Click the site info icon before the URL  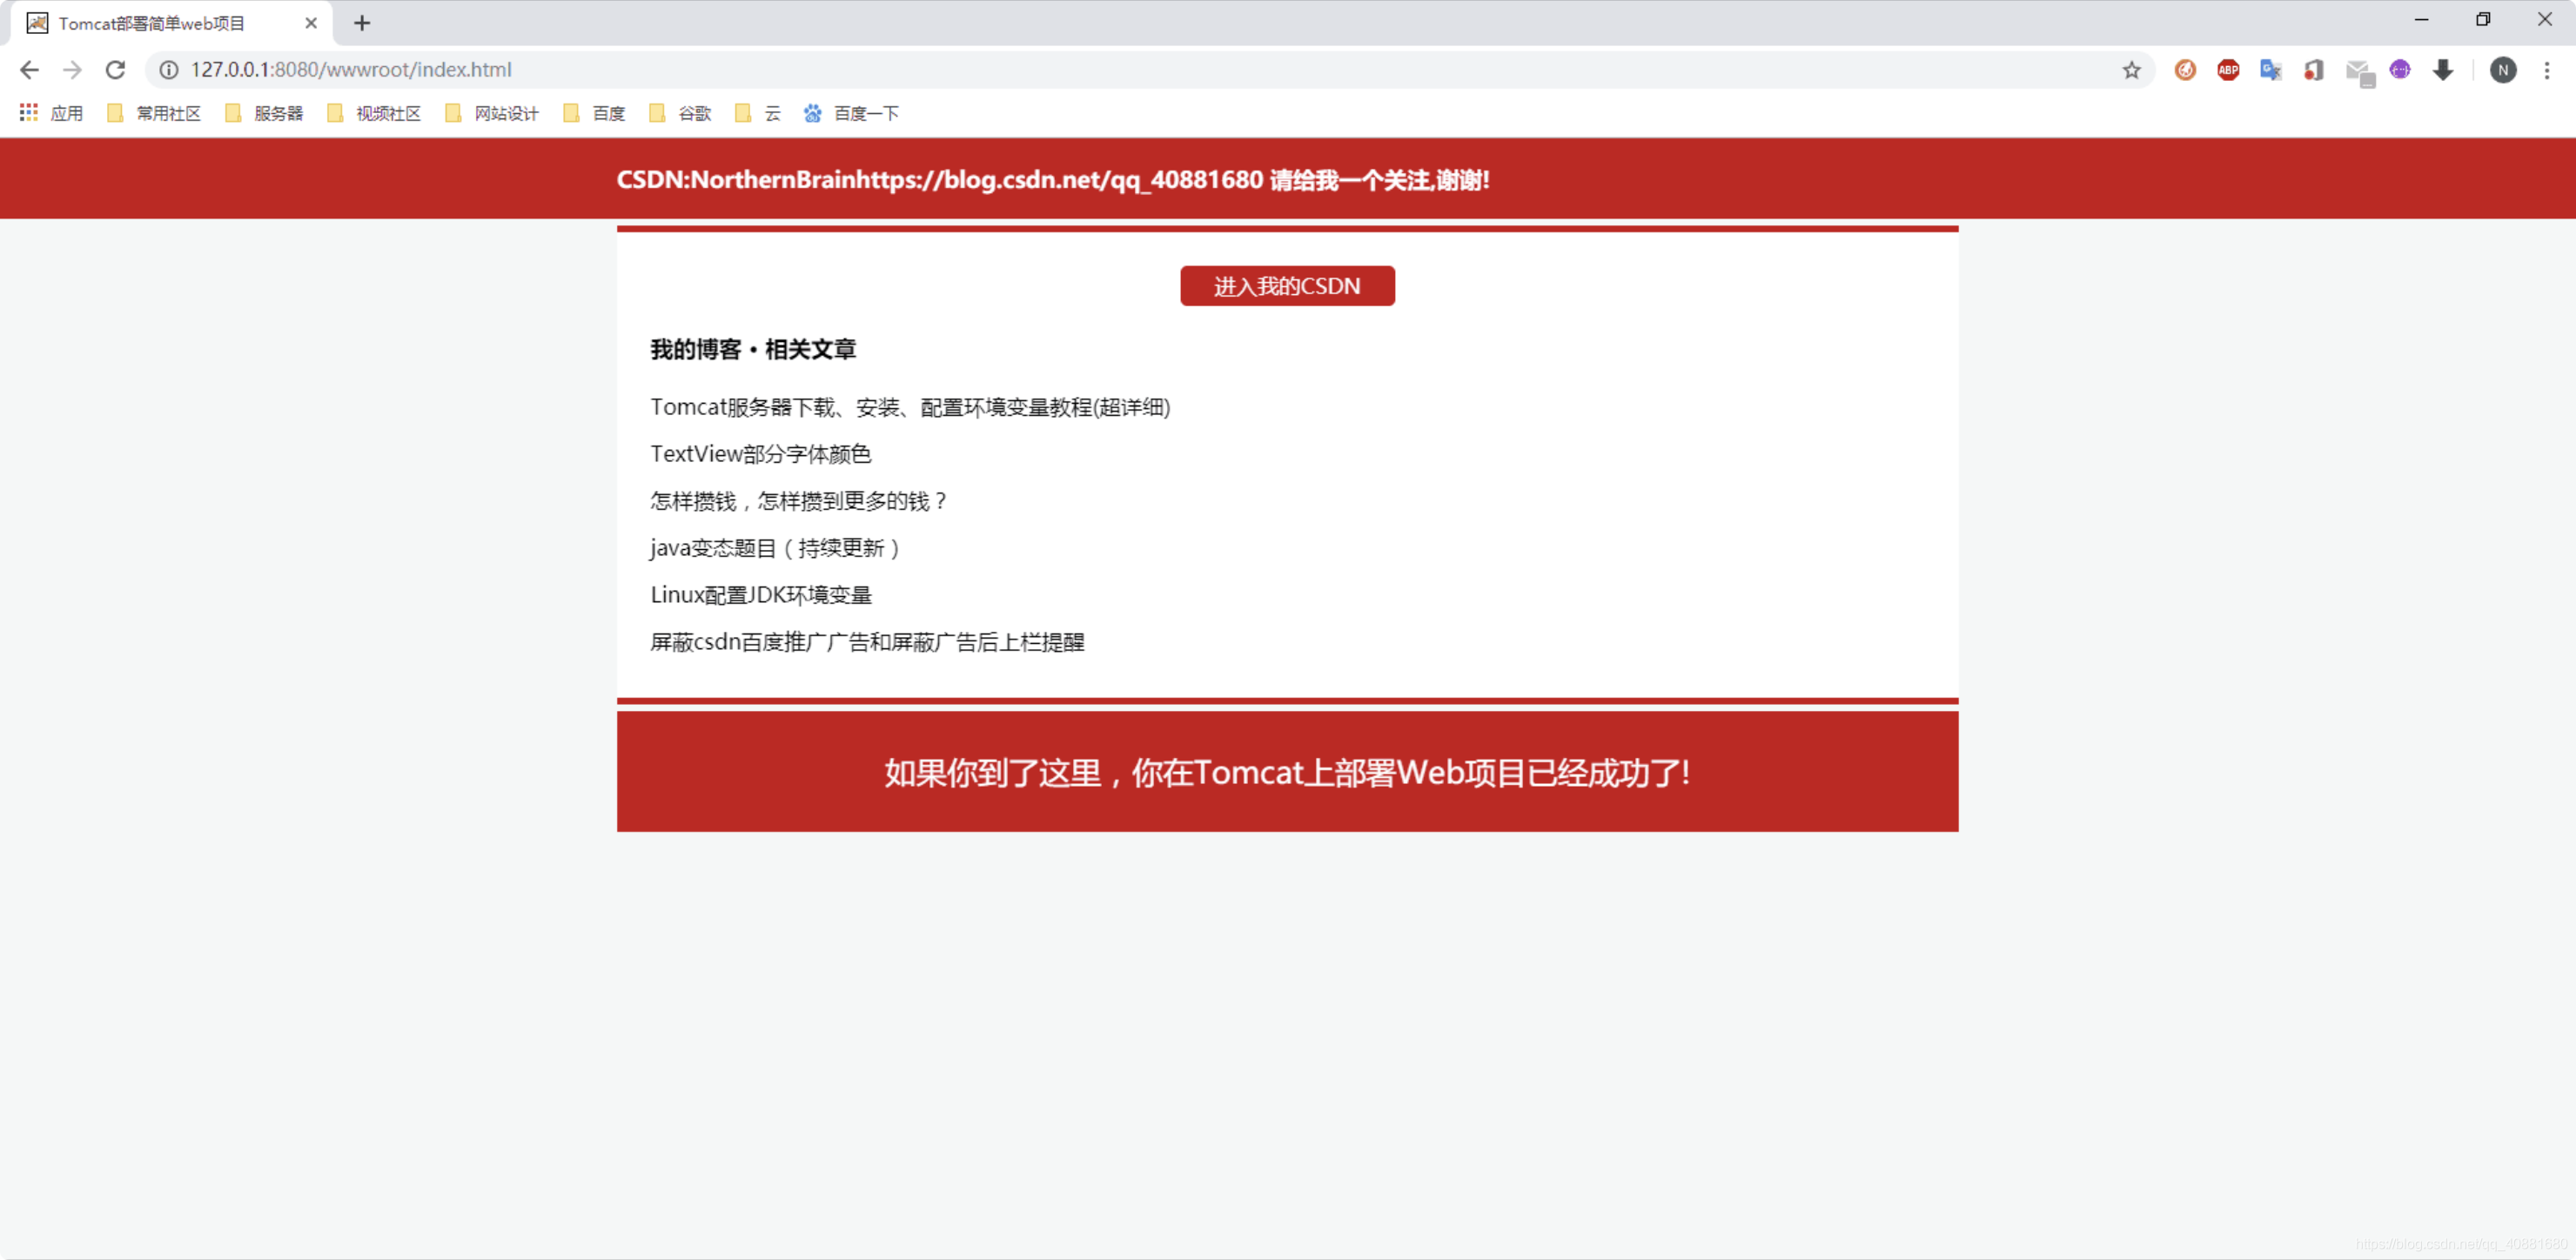[x=168, y=70]
